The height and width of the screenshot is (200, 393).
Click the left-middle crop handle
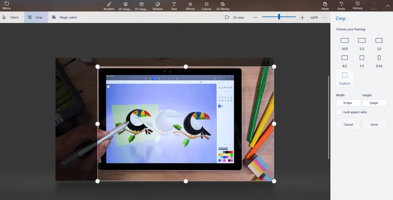pos(98,123)
